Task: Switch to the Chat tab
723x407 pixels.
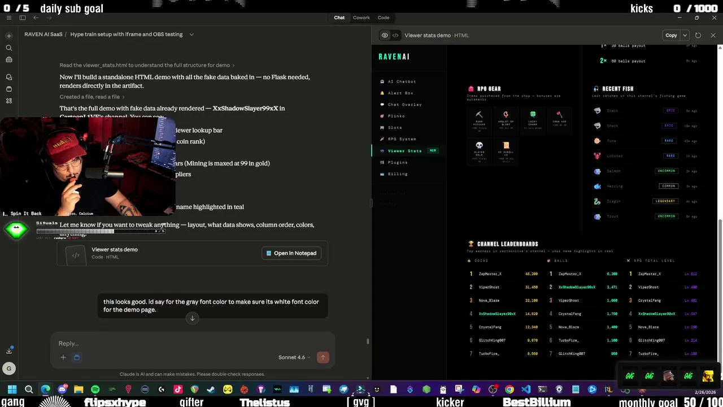Action: 339,18
